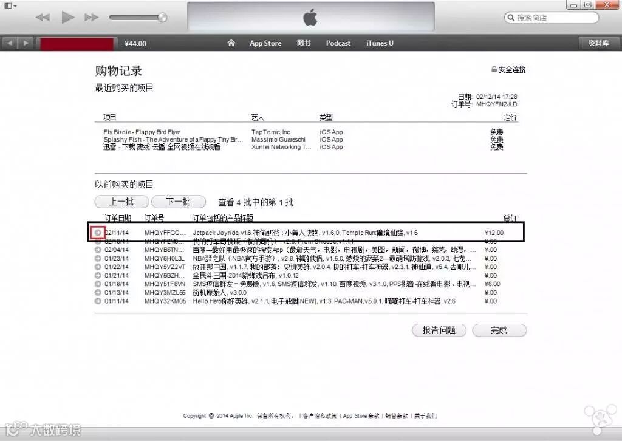
Task: Open the iTunes menu icon at top-left
Action: [x=10, y=5]
